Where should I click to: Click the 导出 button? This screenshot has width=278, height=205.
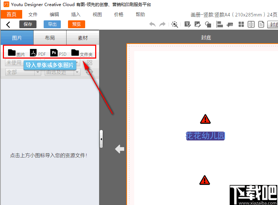point(52,24)
